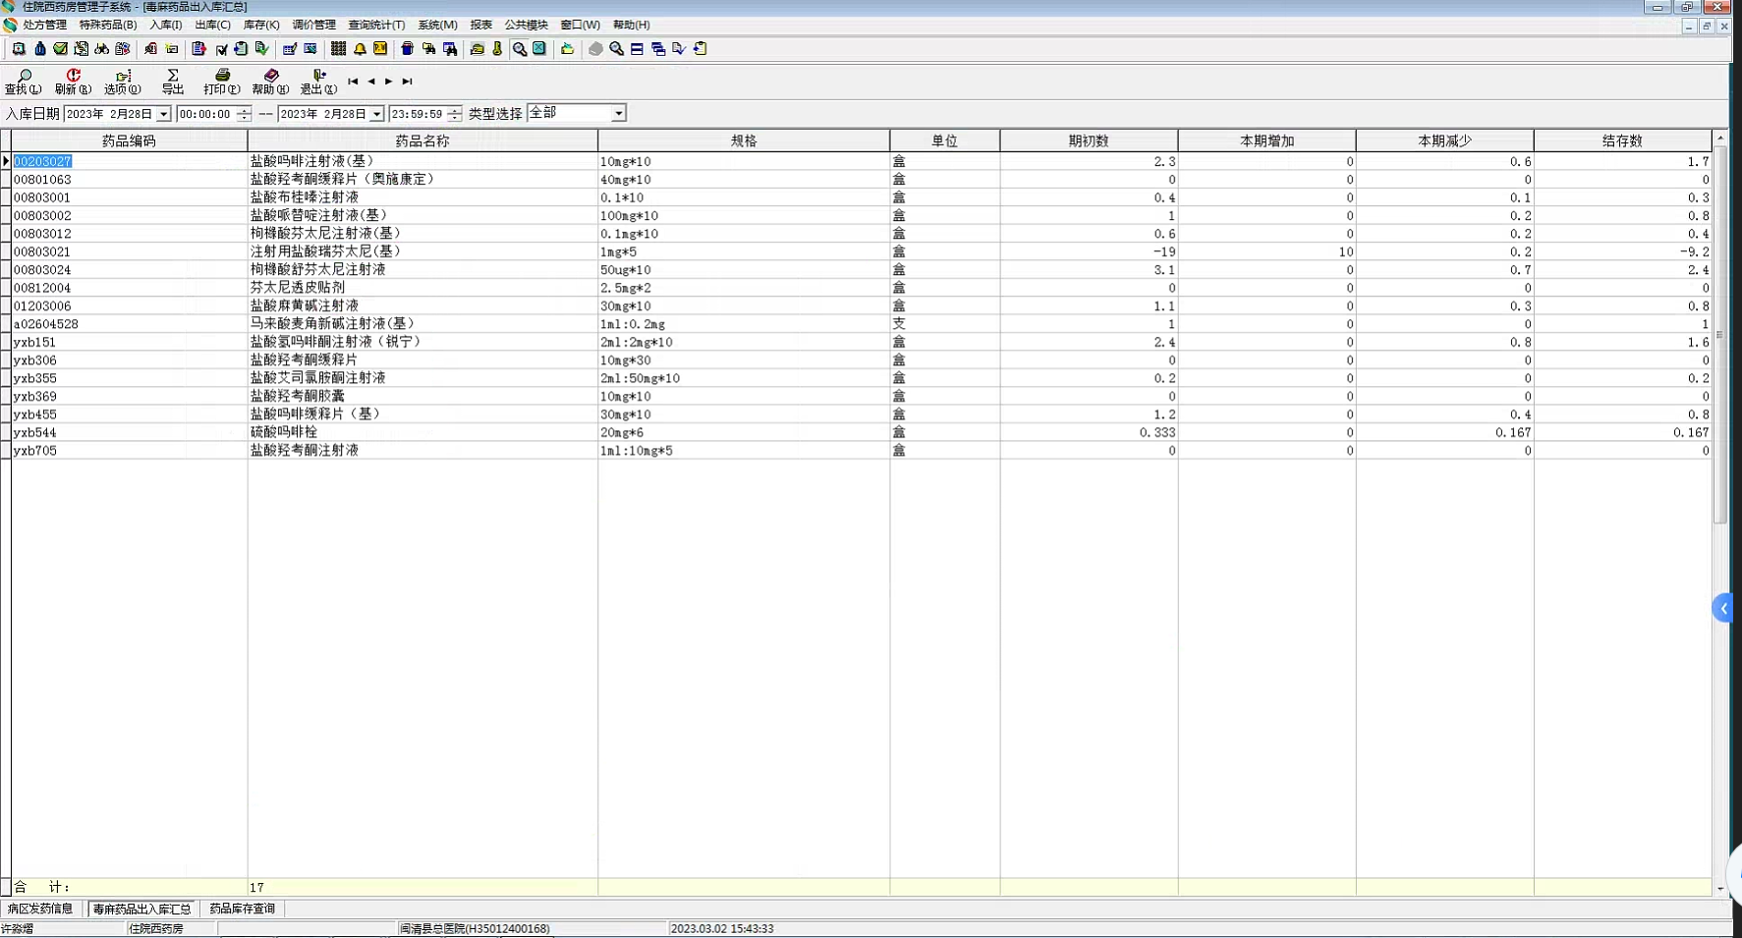Expand the 类型选择 combo box

point(618,114)
